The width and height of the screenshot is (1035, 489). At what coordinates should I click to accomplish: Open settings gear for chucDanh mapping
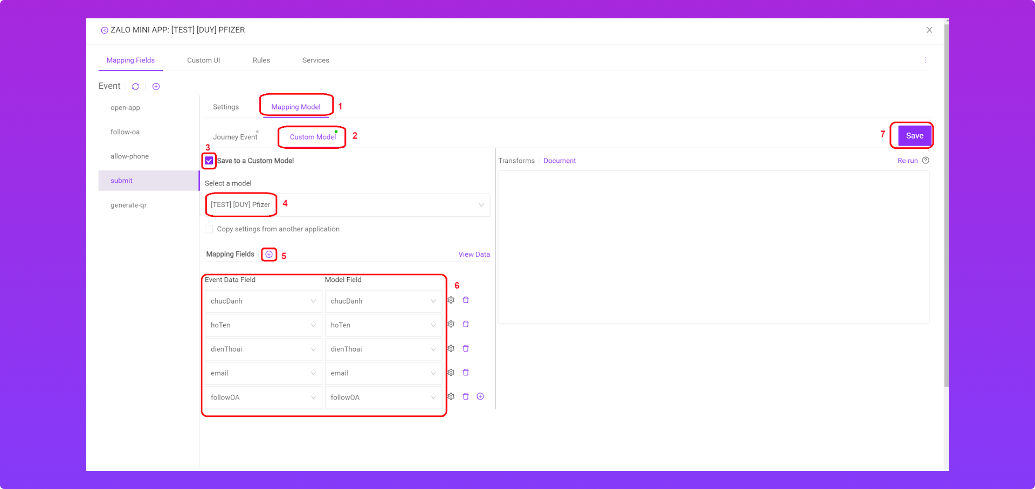click(x=451, y=300)
